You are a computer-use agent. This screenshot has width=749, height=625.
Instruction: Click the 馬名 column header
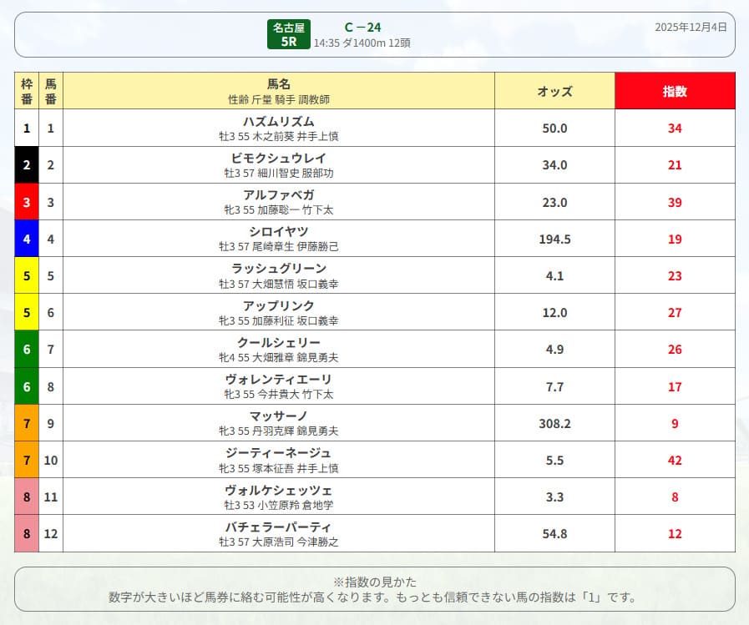(x=279, y=84)
